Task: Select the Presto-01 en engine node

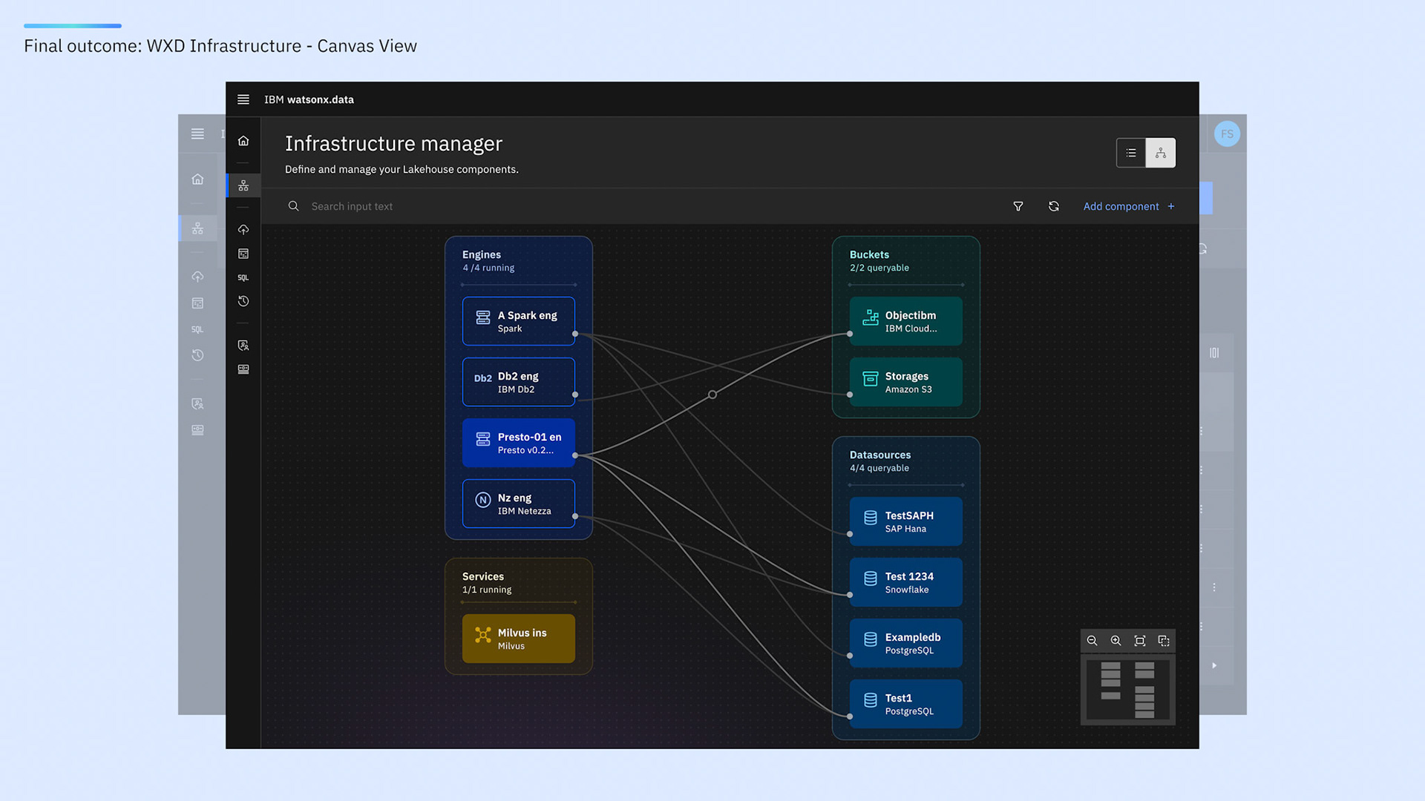Action: click(518, 443)
